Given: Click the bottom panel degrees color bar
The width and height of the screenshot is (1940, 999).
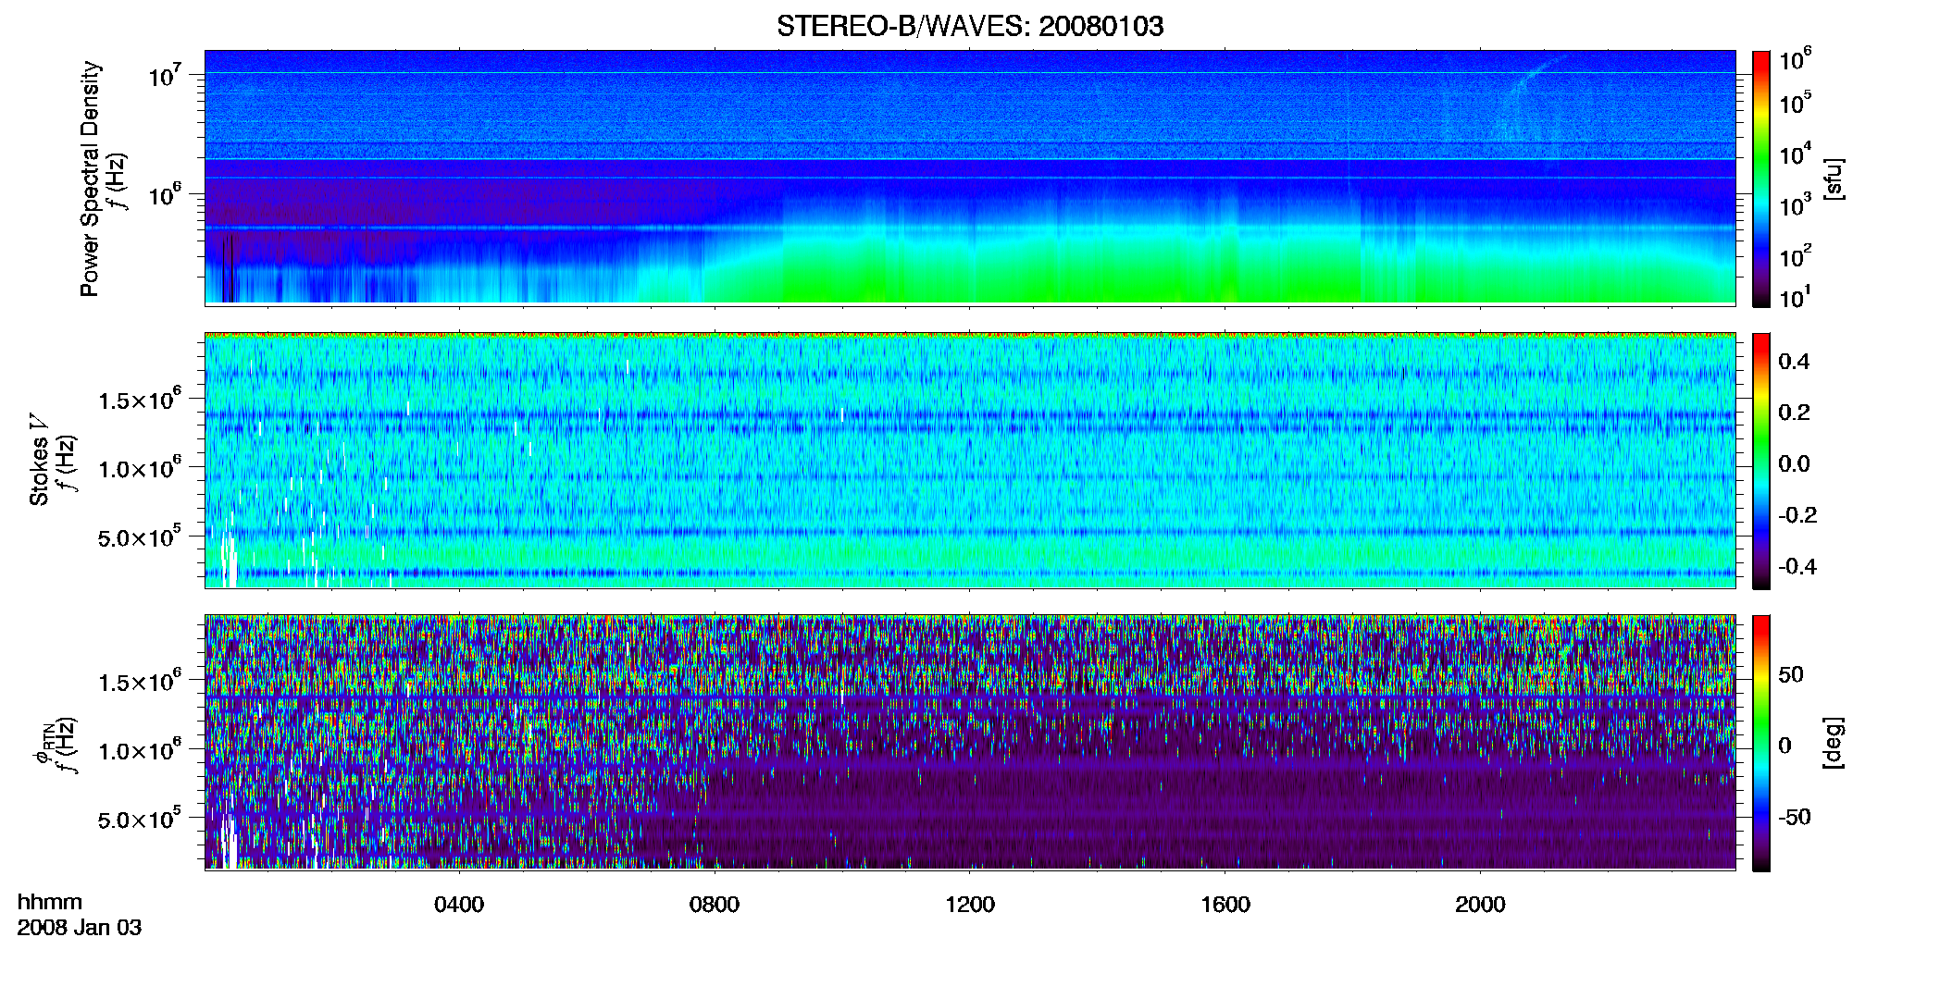Looking at the screenshot, I should (1761, 743).
